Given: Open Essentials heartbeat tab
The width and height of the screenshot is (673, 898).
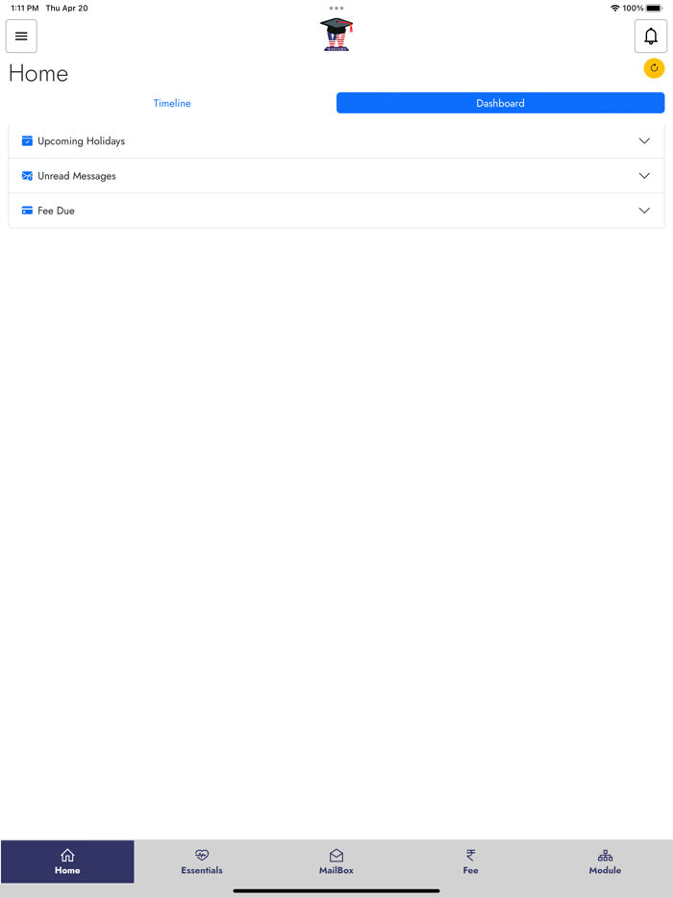Looking at the screenshot, I should point(202,861).
